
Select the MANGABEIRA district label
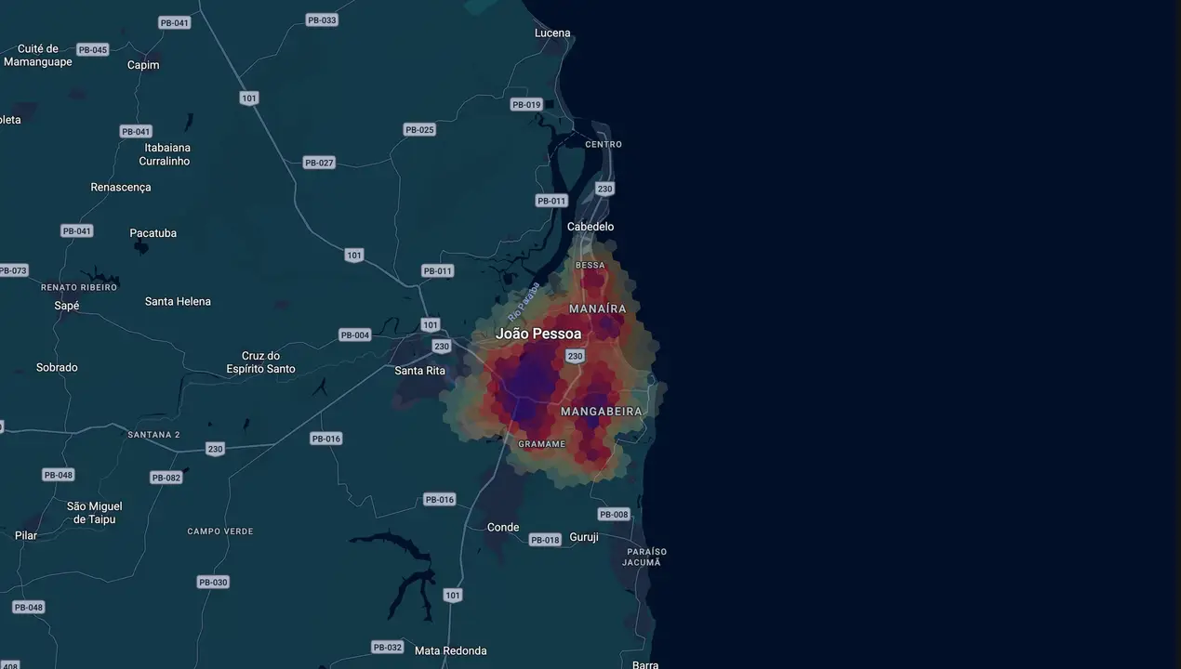pos(602,412)
